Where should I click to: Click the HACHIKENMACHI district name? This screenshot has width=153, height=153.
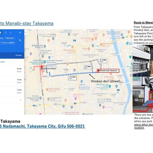pos(99,94)
